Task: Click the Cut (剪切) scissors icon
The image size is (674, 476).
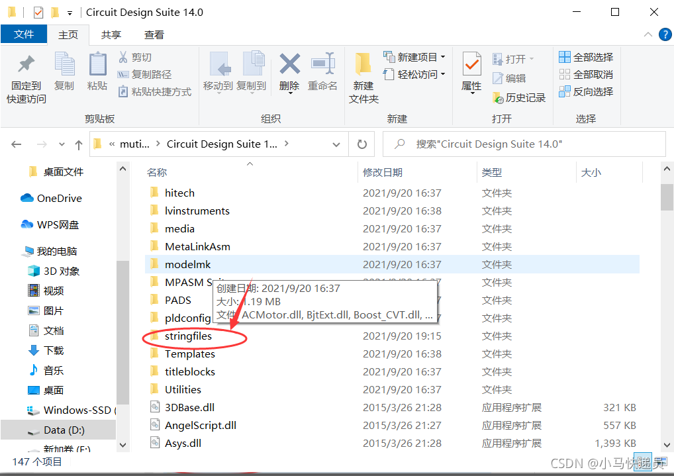Action: point(123,57)
